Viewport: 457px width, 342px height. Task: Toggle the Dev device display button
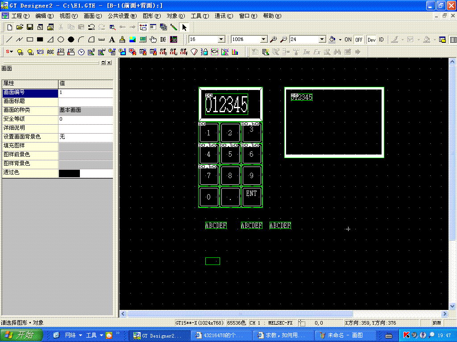click(x=371, y=40)
